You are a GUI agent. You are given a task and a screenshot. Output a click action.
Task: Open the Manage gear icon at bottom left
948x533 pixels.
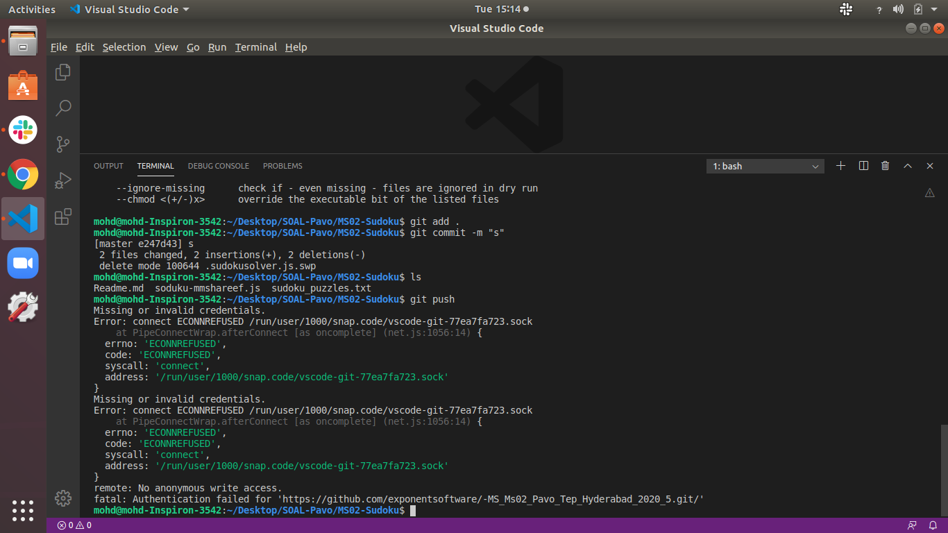pyautogui.click(x=62, y=498)
